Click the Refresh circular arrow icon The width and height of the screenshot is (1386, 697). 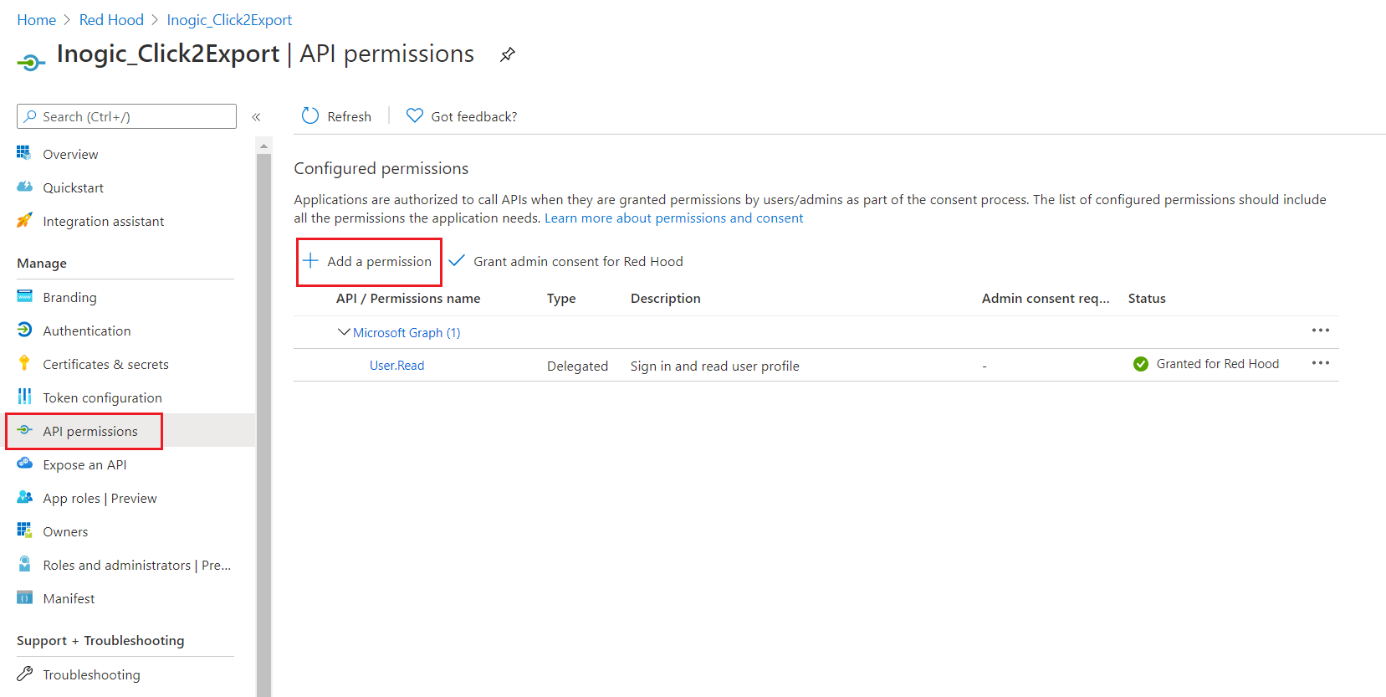[310, 115]
